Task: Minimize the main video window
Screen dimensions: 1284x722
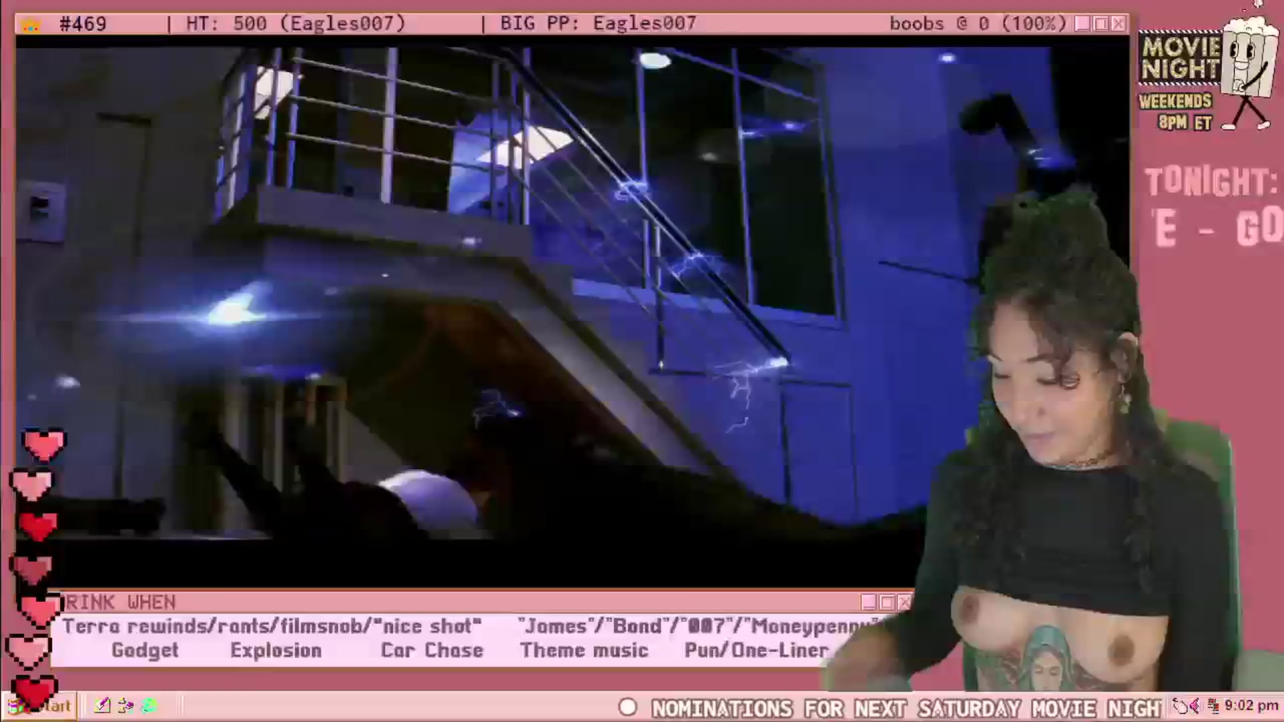Action: coord(1083,24)
